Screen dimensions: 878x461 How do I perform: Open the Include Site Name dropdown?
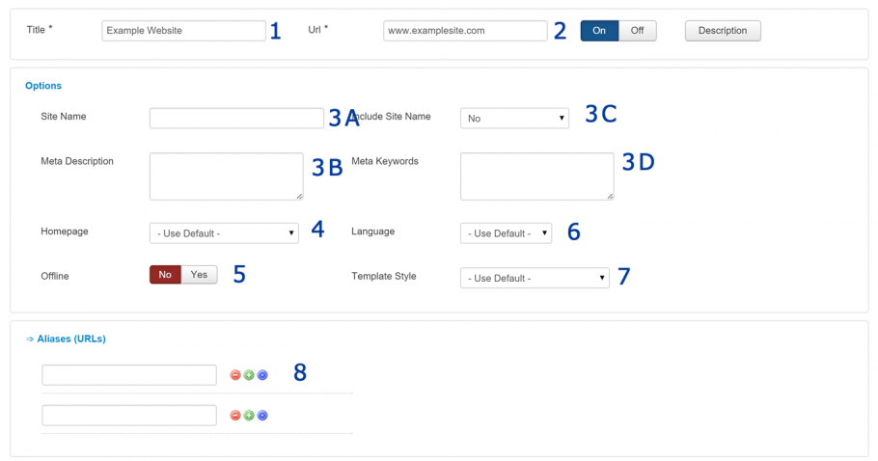tap(514, 118)
